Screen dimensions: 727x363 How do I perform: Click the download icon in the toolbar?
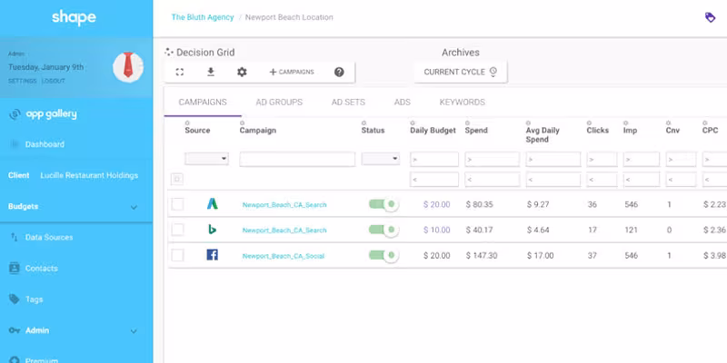click(x=211, y=72)
